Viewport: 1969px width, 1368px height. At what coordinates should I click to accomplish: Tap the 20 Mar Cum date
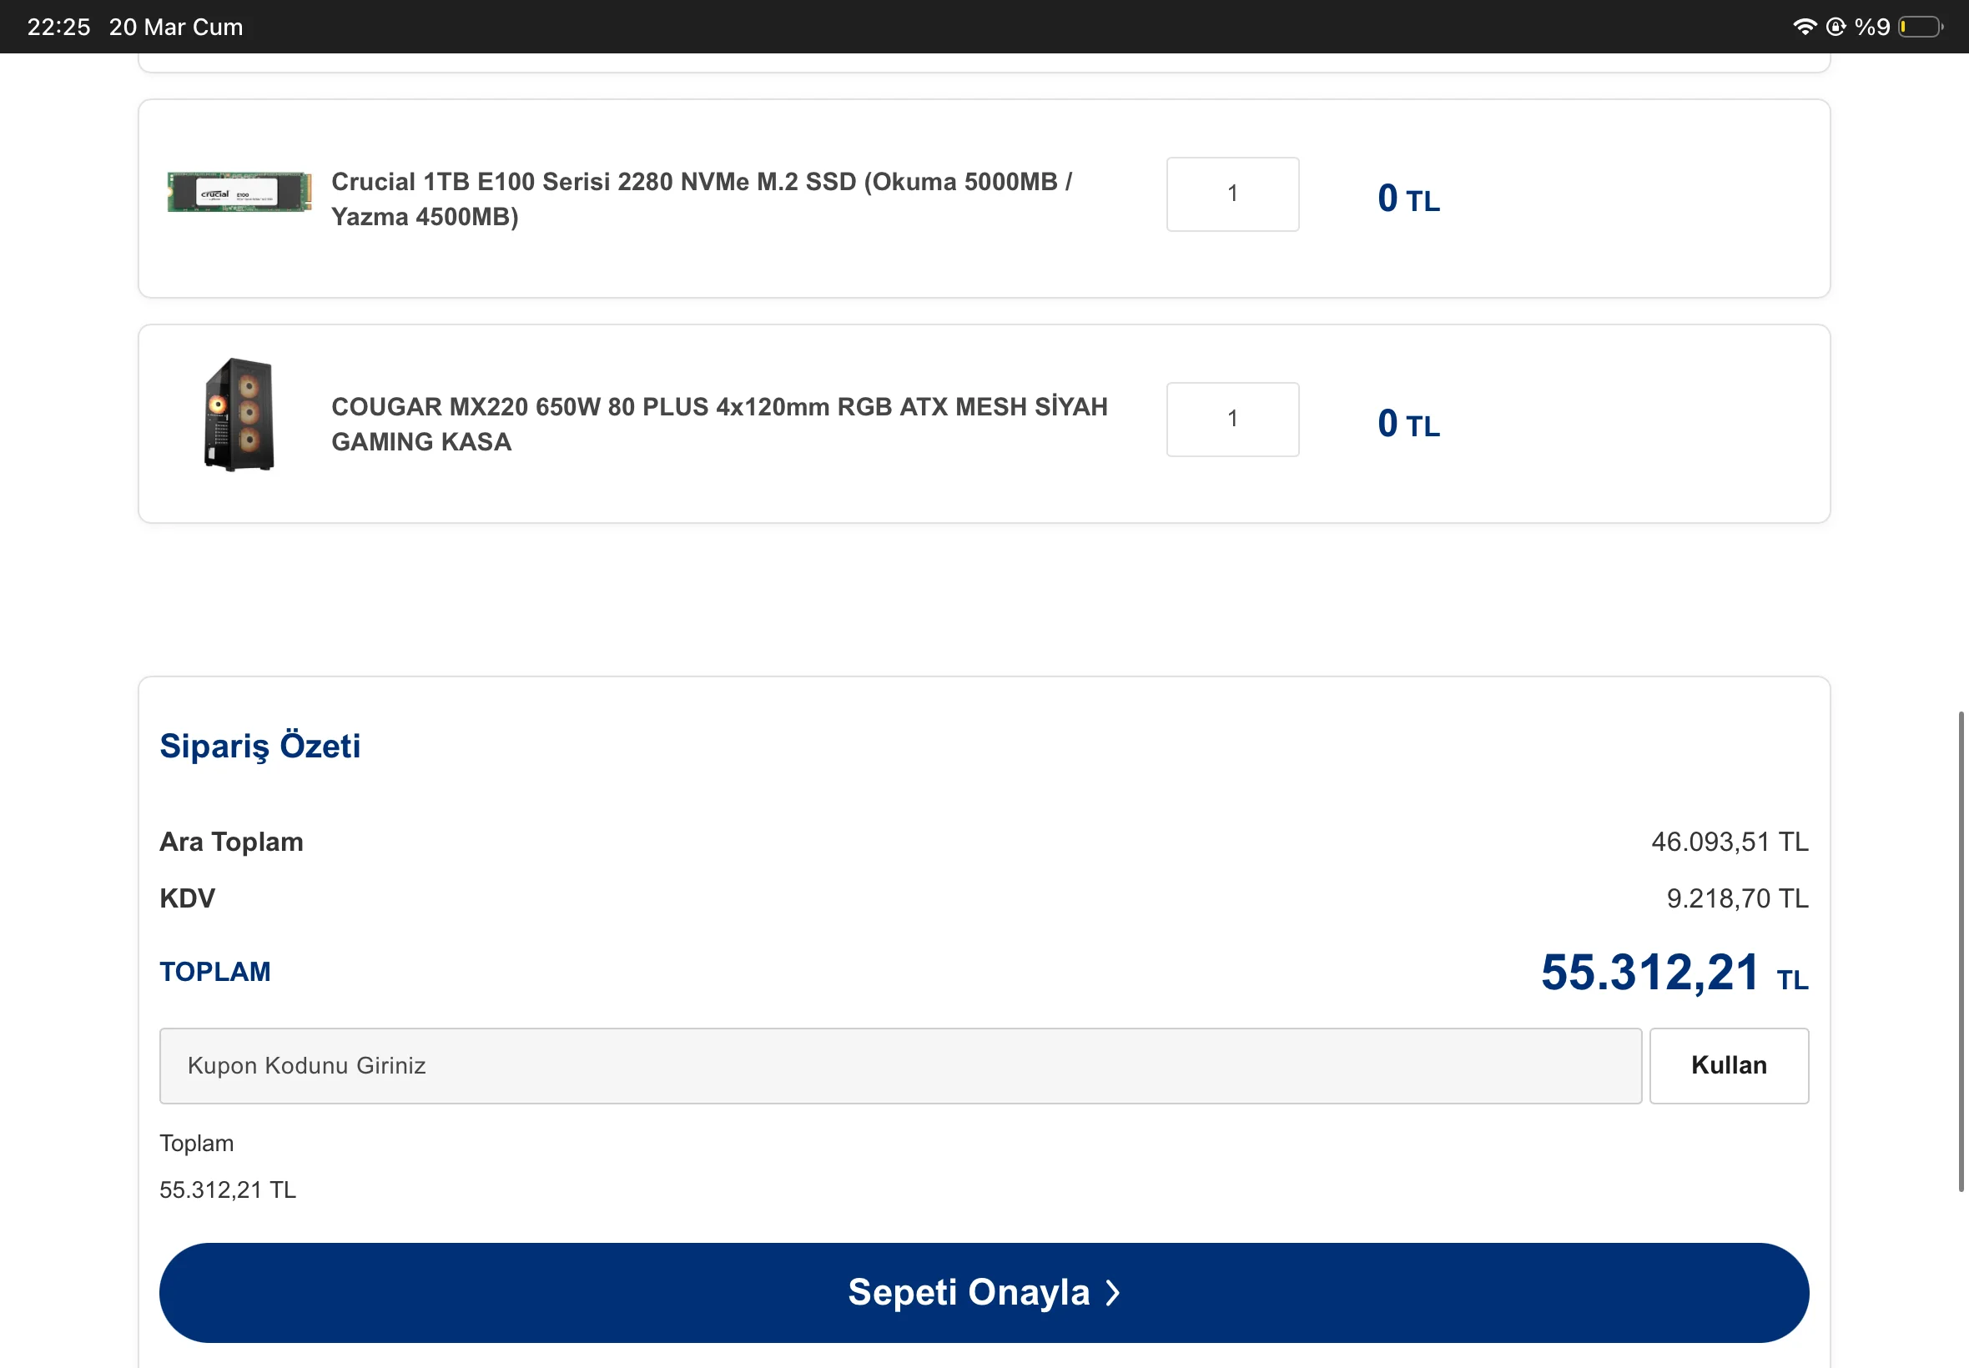176,27
